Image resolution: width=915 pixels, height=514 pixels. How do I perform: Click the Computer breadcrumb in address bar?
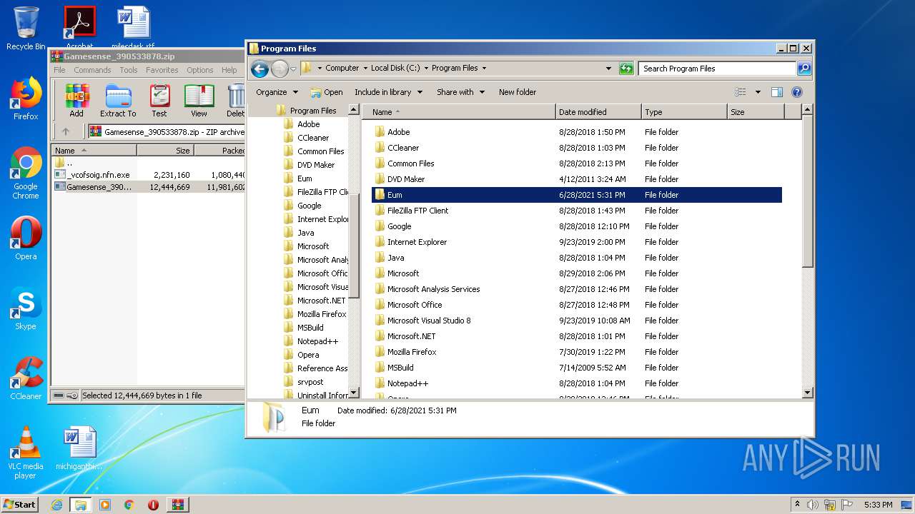click(x=342, y=69)
